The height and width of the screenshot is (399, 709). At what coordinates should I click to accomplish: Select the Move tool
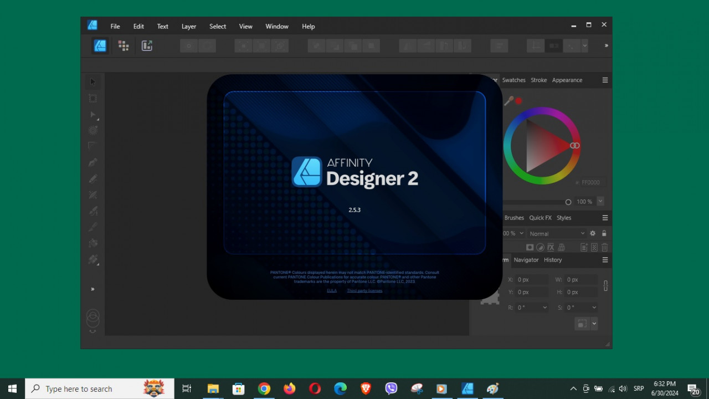93,82
